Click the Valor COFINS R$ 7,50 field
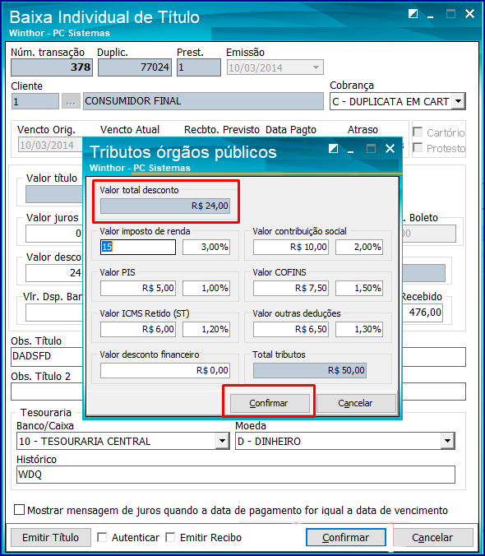The image size is (485, 556). (x=291, y=288)
